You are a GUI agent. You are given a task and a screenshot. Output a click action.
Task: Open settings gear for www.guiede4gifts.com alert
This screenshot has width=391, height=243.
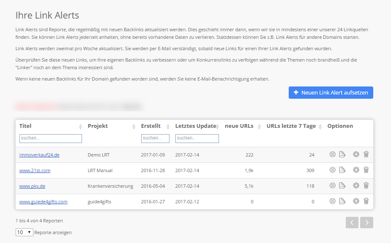(x=356, y=201)
